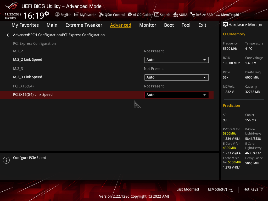This screenshot has height=201, width=268.
Task: Go back using the left arrow
Action: pyautogui.click(x=9, y=35)
